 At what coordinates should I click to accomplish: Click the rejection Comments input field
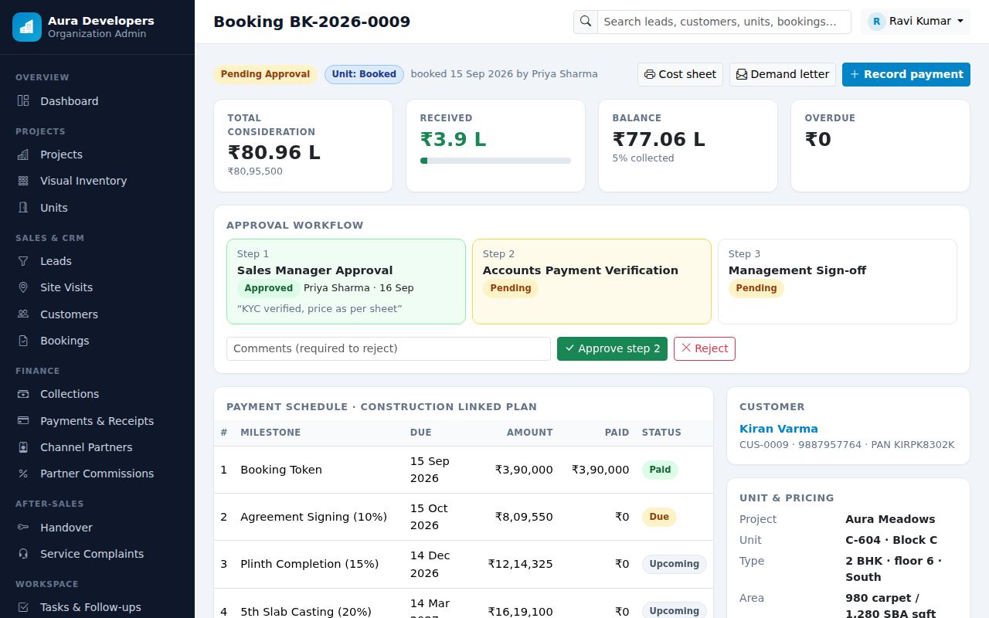pos(389,348)
